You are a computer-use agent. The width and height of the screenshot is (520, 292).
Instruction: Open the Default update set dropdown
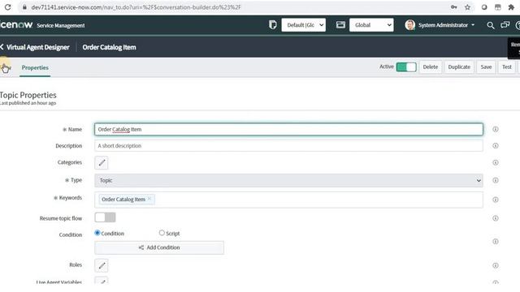point(303,25)
